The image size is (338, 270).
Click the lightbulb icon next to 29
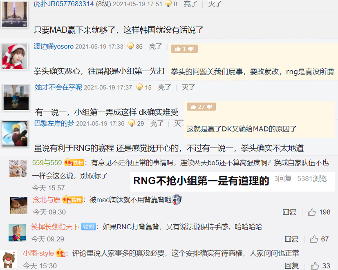coord(132,123)
